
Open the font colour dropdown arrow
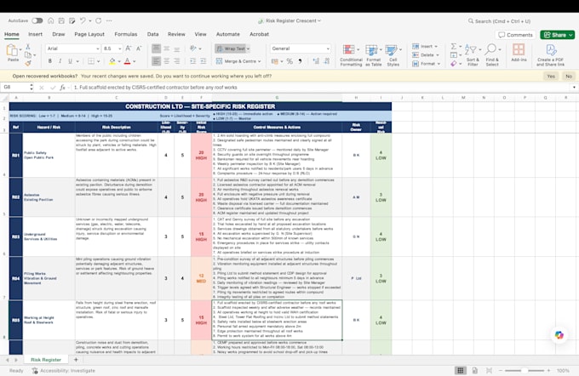[x=134, y=61]
